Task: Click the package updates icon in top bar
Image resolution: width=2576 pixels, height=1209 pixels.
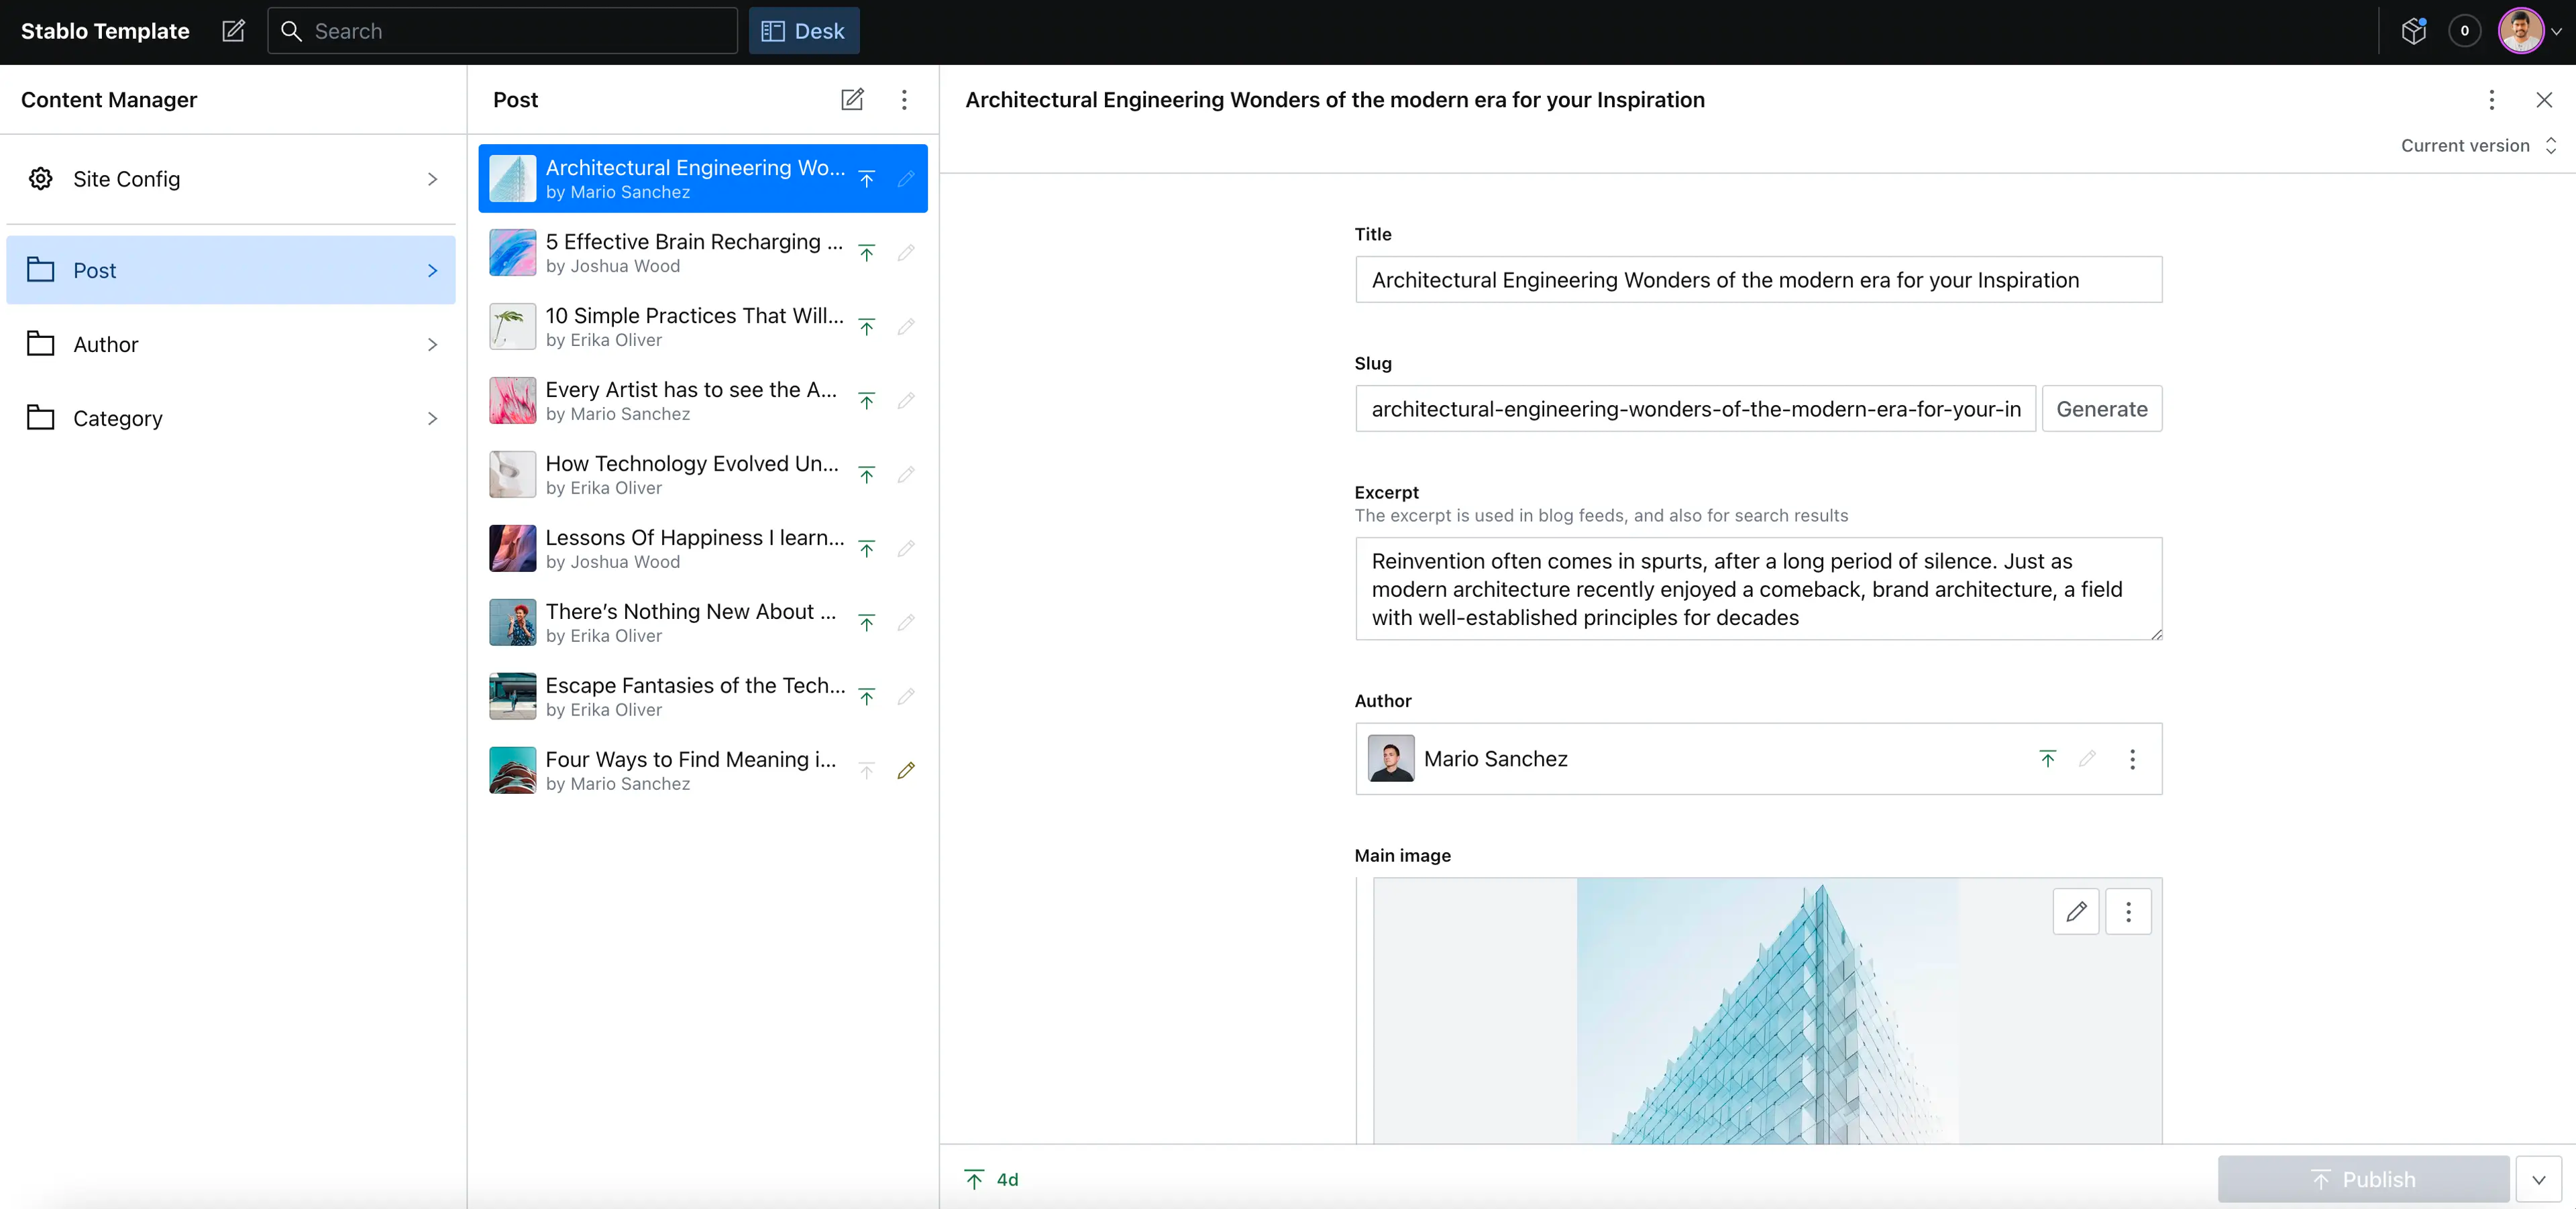Action: pos(2413,31)
